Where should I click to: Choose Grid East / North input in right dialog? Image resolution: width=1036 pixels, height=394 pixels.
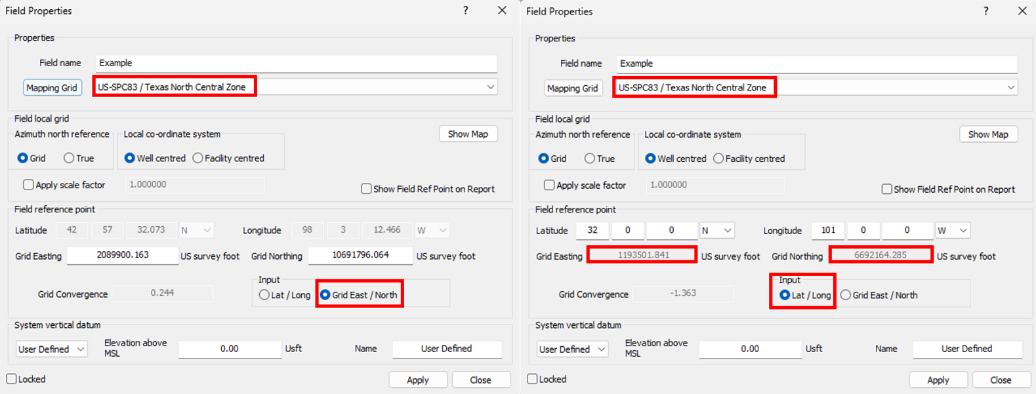(x=846, y=296)
